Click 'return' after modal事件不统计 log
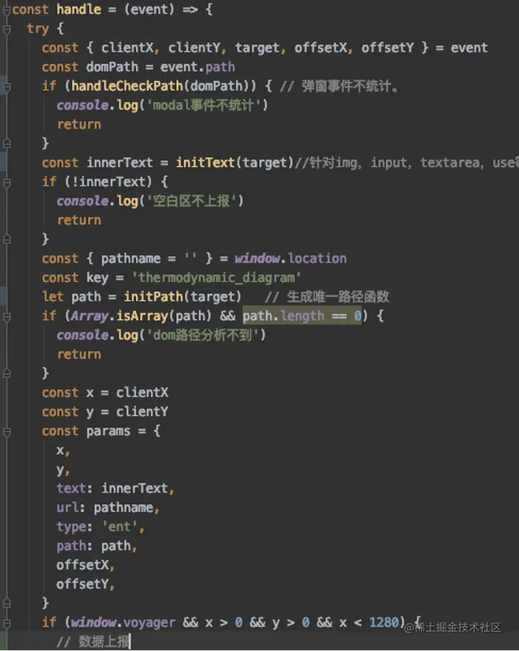The image size is (519, 651). pyautogui.click(x=79, y=125)
